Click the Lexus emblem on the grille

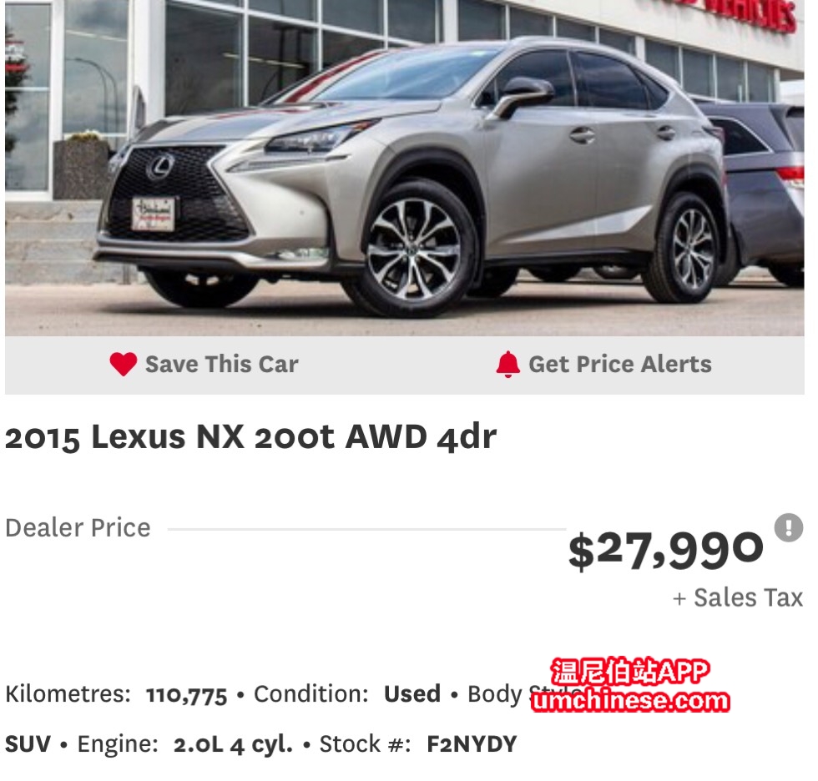[x=160, y=166]
